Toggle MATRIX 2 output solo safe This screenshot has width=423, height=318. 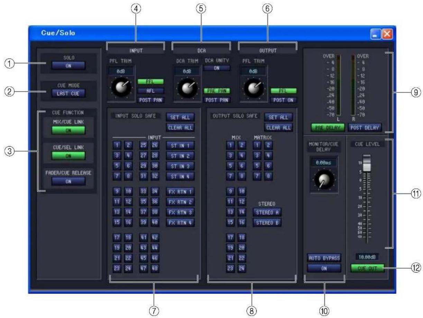268,145
